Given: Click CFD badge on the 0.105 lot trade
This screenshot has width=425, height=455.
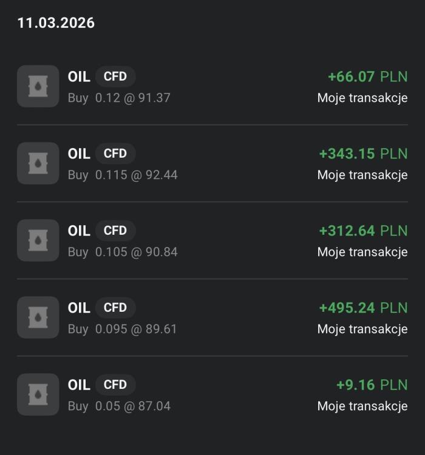Looking at the screenshot, I should 115,231.
